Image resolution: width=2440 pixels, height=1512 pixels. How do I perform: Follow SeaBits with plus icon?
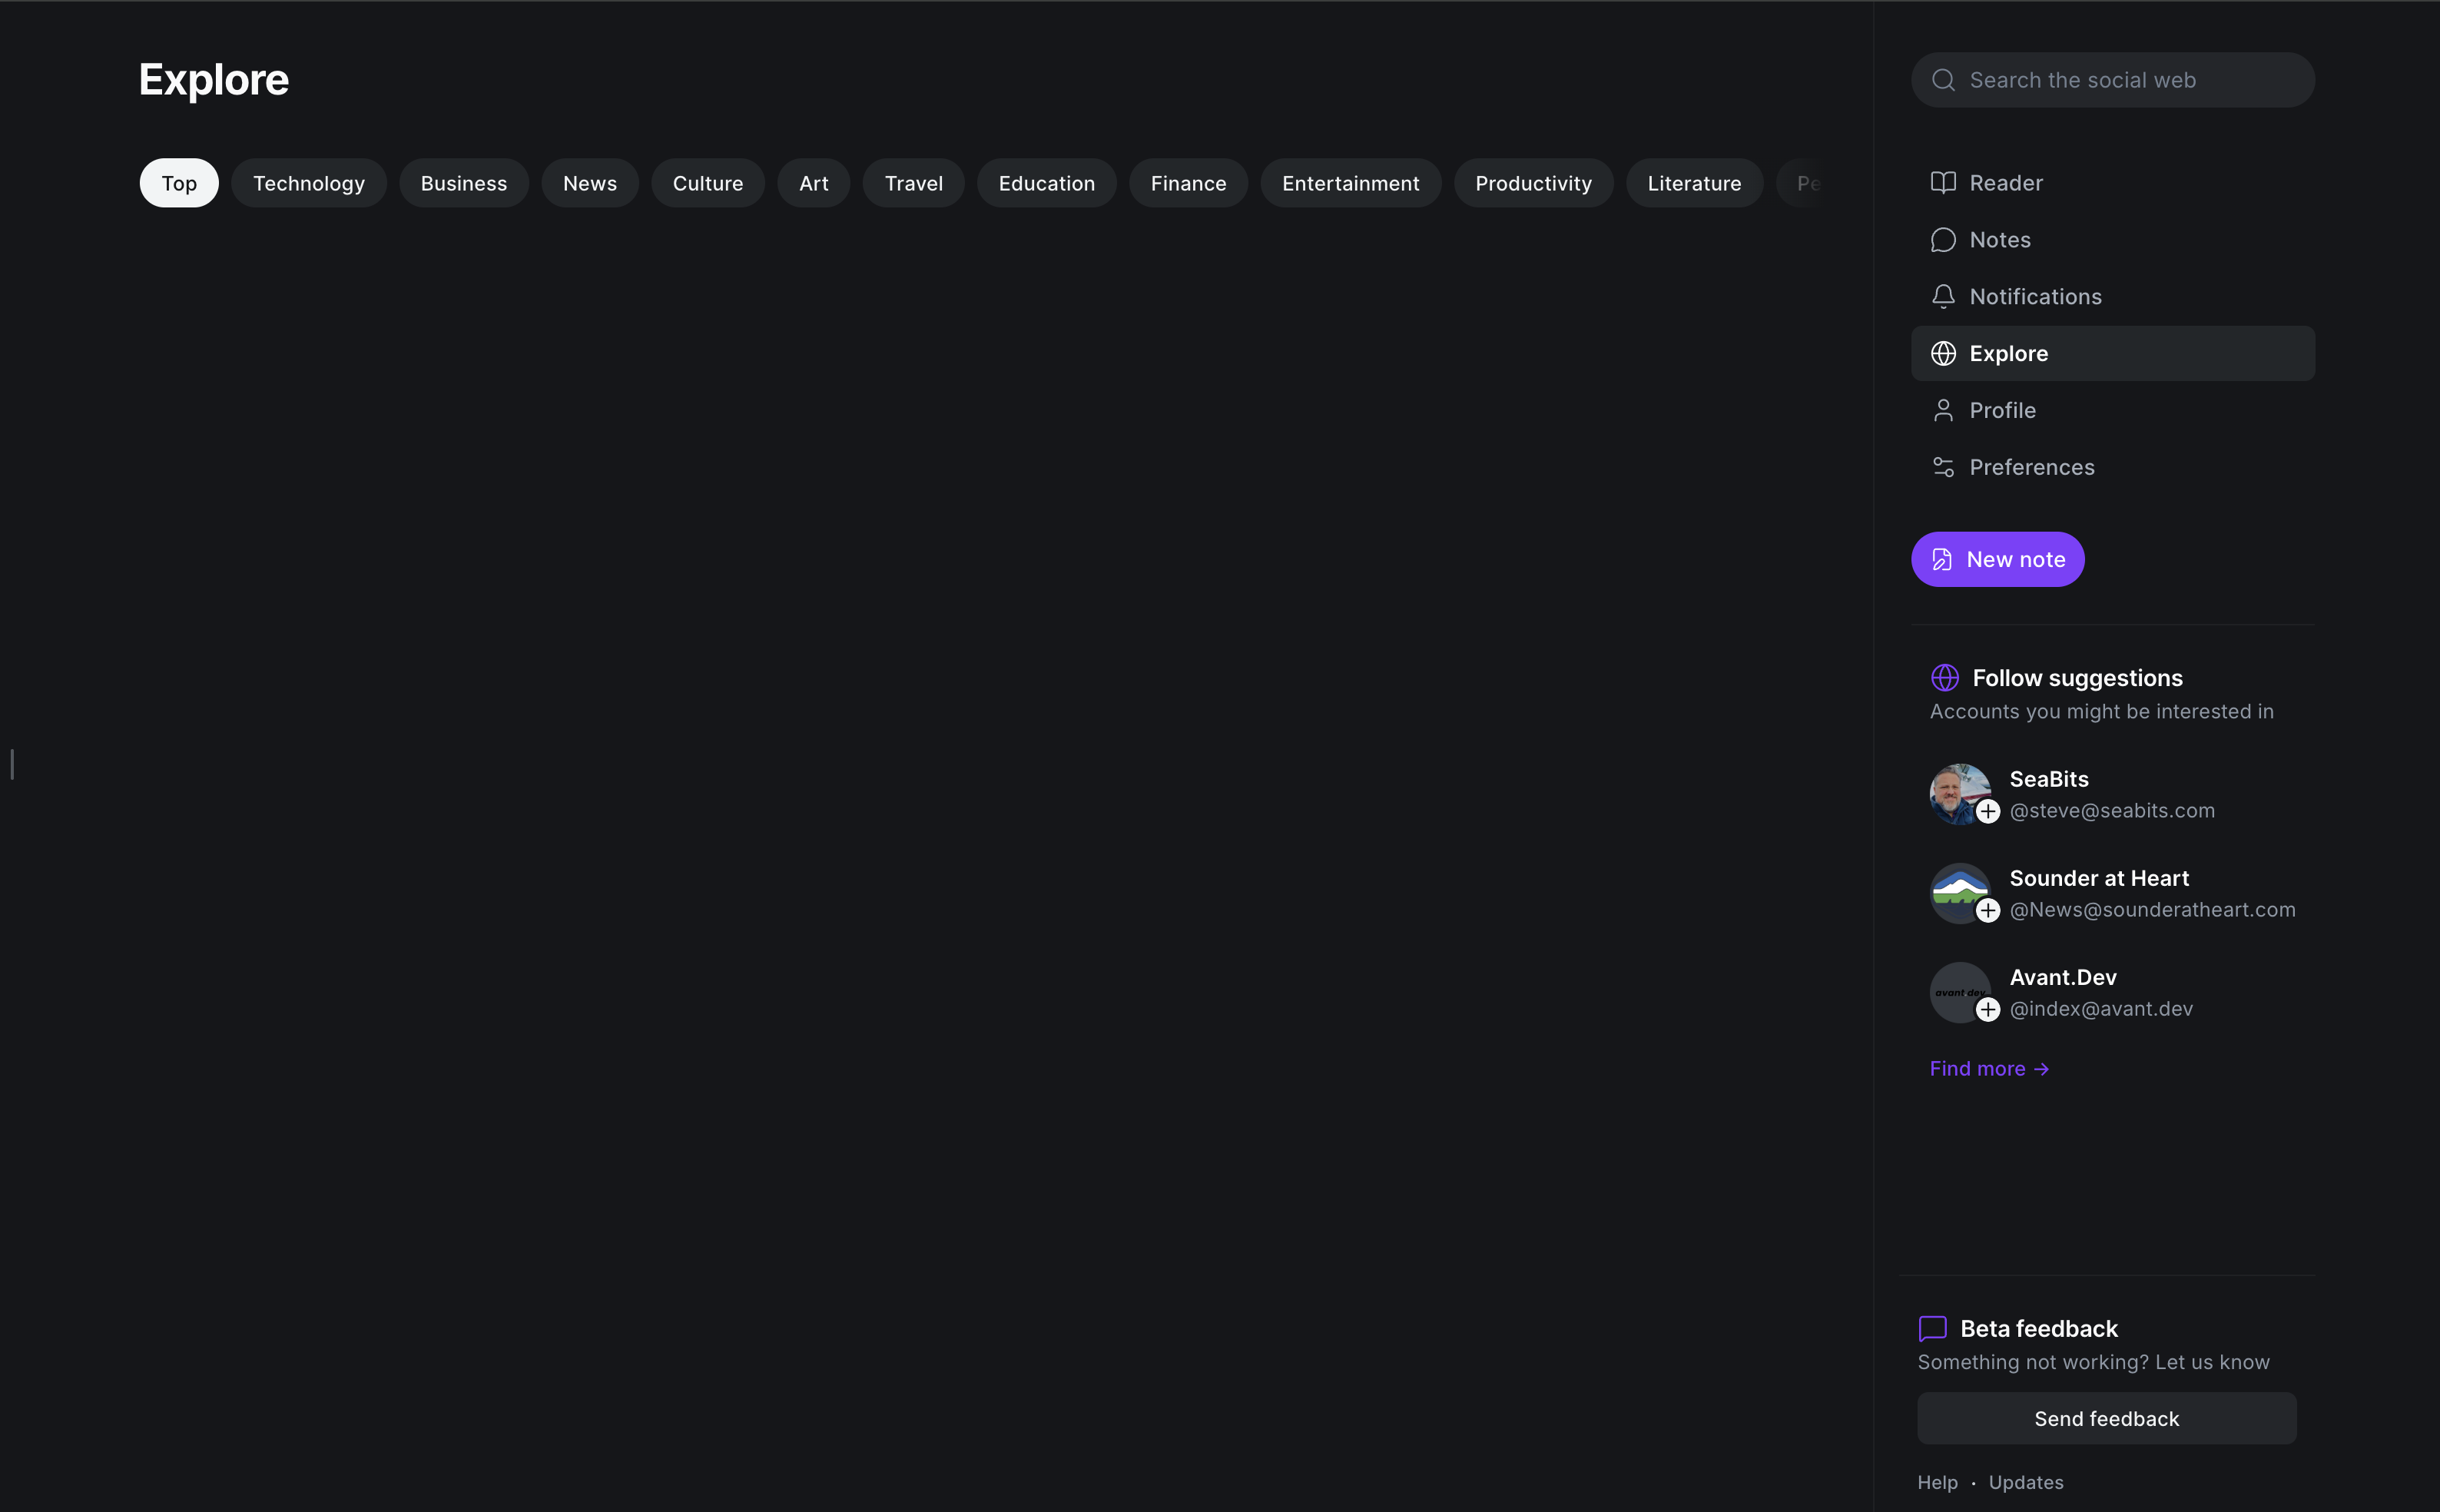(x=1988, y=811)
